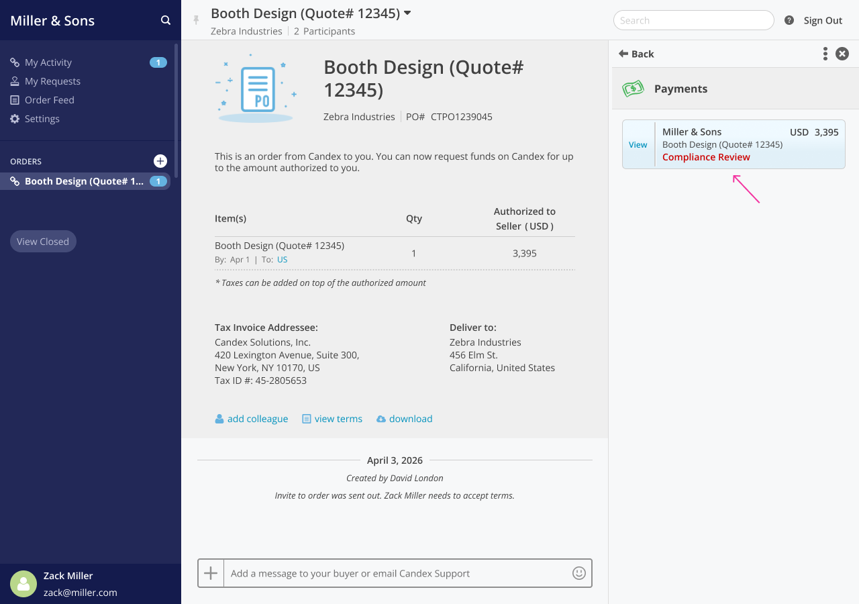This screenshot has height=604, width=859.
Task: Click the Created by David London text
Action: [x=395, y=479]
